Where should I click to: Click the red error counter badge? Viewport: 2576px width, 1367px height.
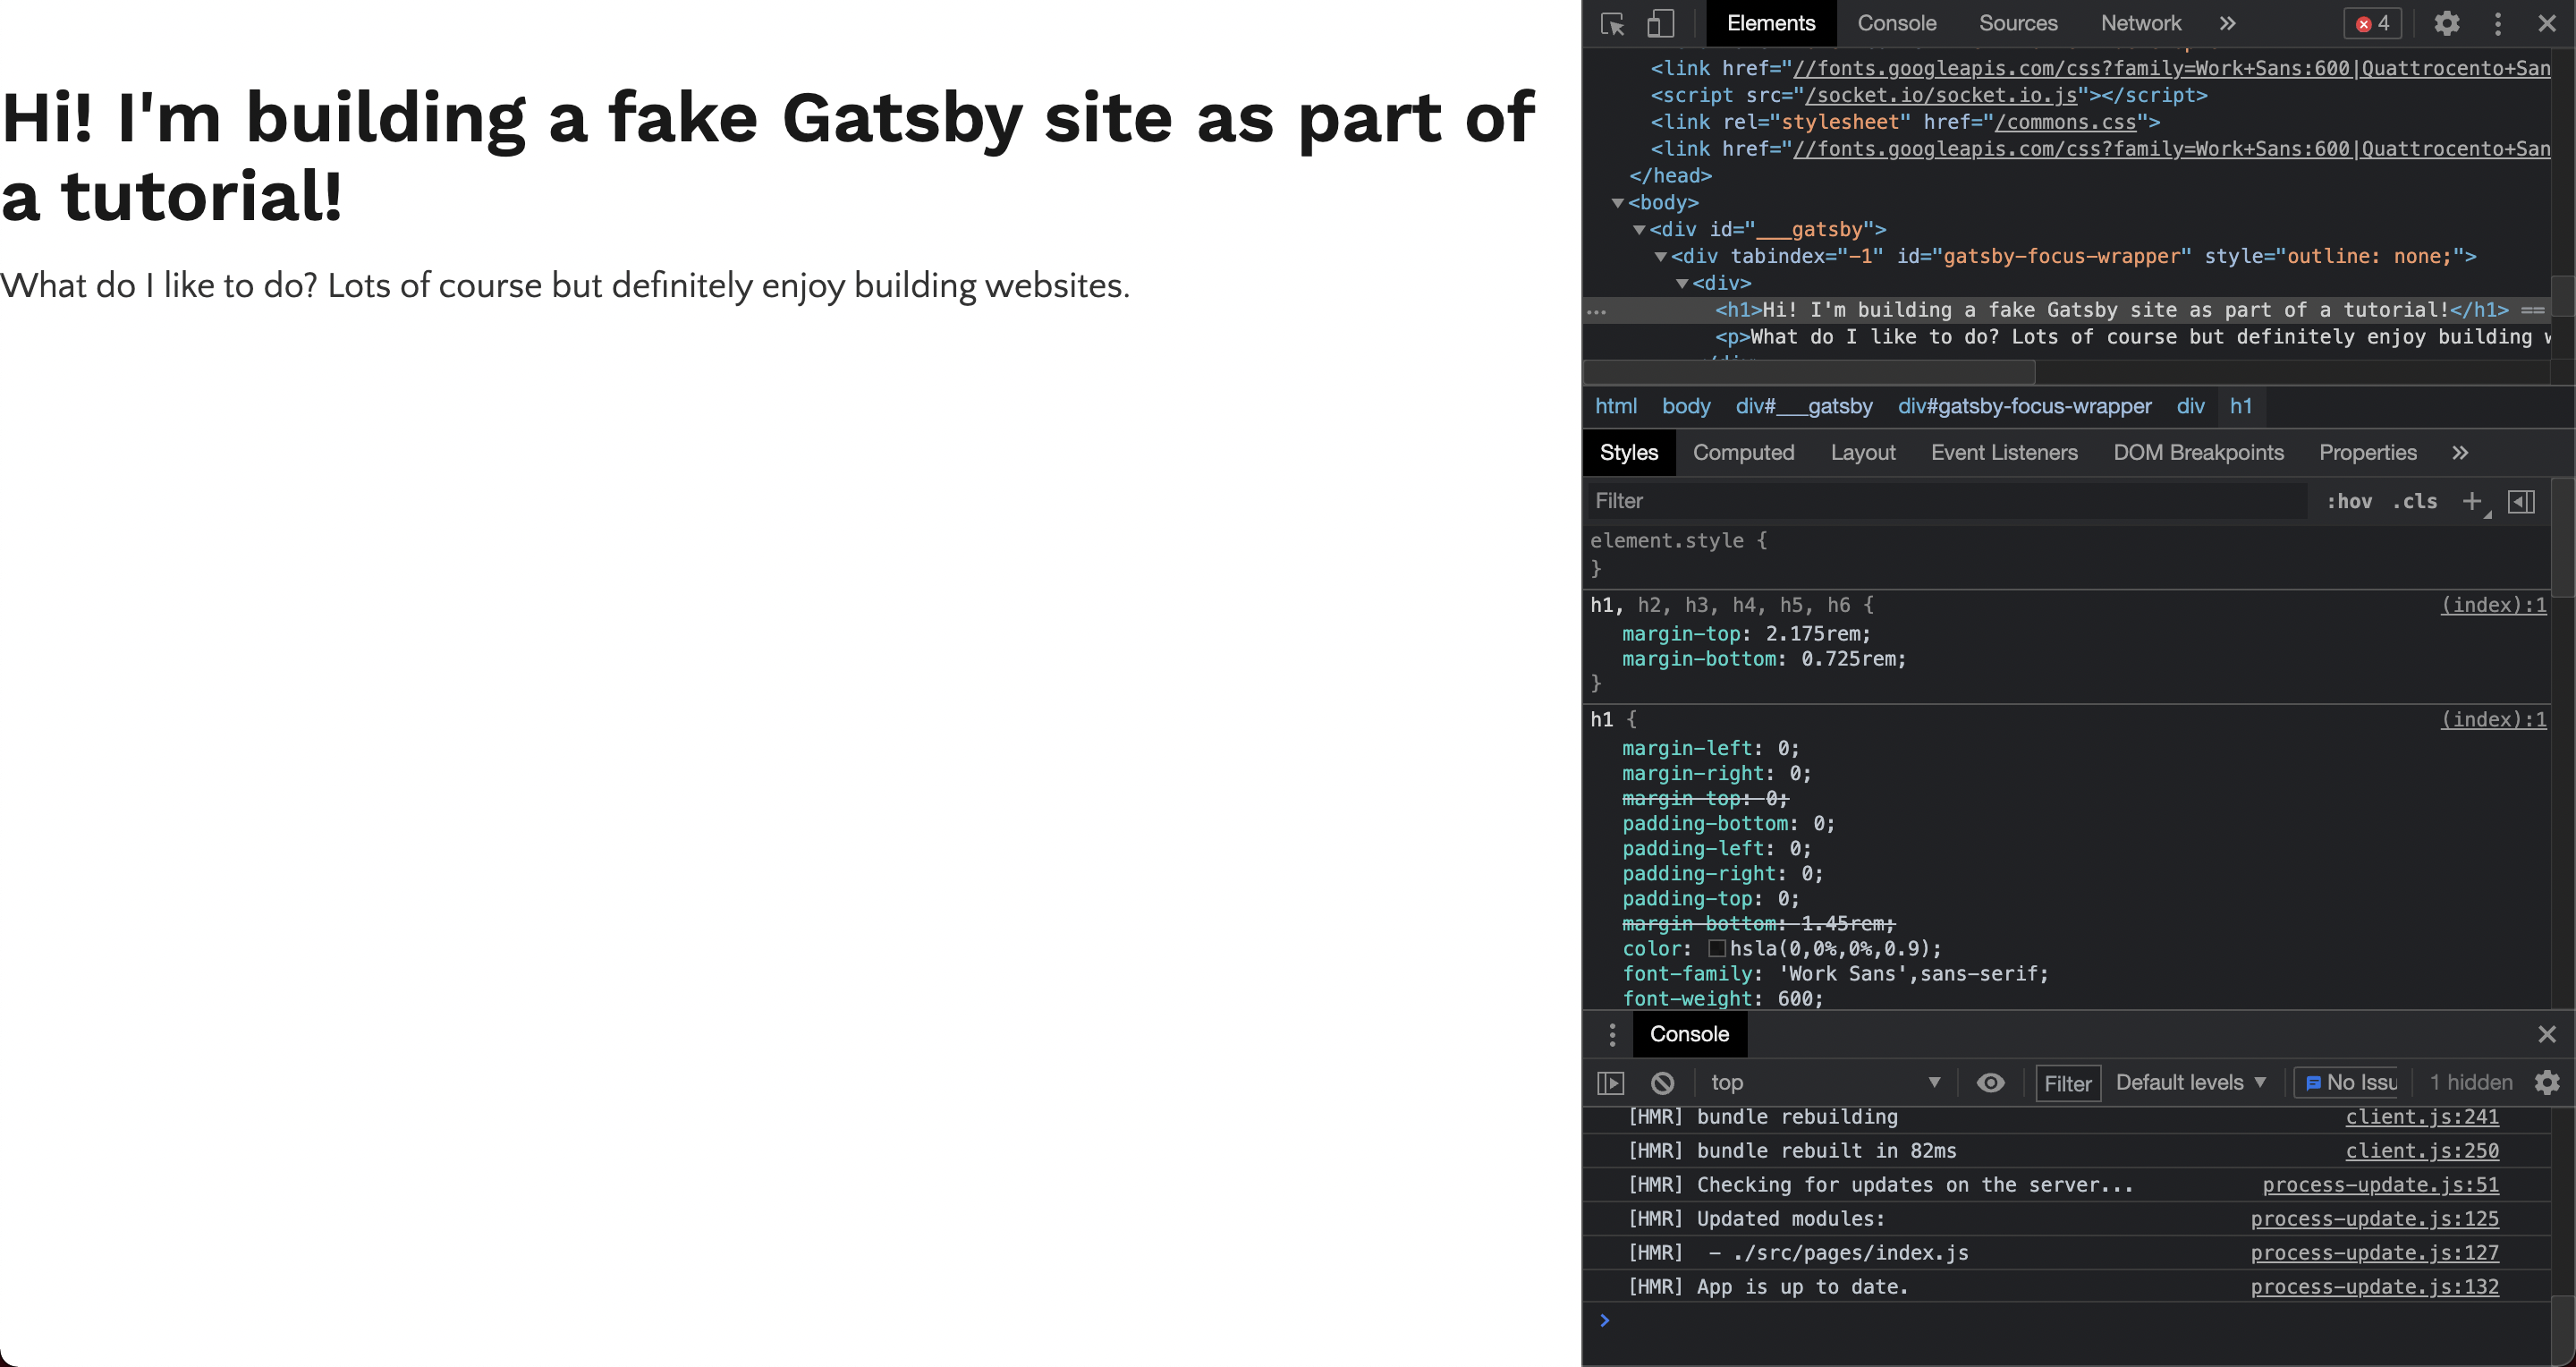tap(2372, 23)
